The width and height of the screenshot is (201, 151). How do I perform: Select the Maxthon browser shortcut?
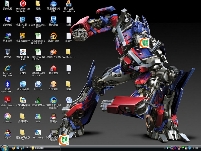38,86
